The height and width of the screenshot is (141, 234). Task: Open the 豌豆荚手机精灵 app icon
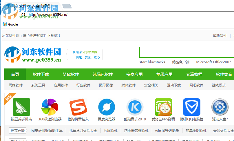tap(21, 107)
